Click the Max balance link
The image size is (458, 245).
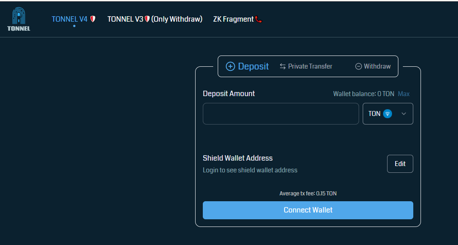coord(404,94)
